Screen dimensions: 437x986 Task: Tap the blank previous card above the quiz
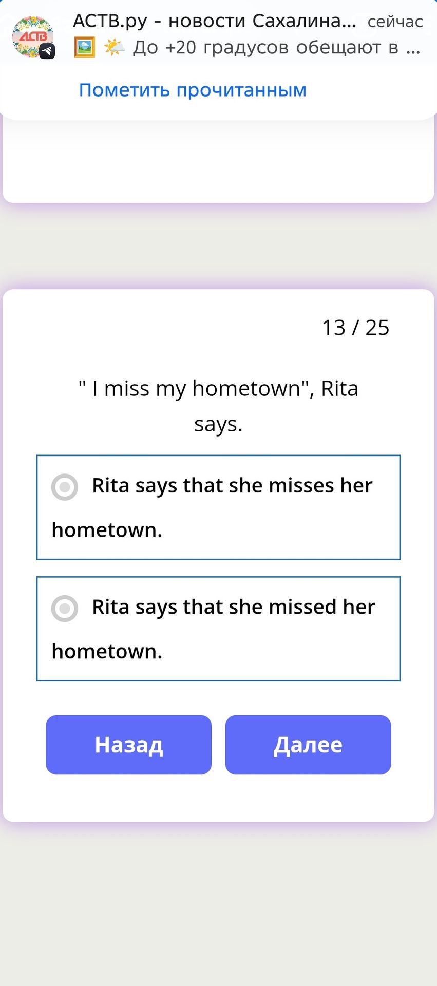pos(218,162)
